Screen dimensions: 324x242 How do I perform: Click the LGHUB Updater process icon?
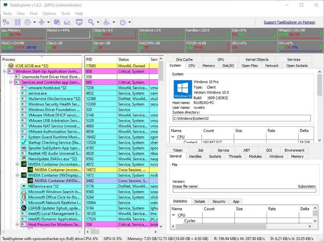coord(24,208)
